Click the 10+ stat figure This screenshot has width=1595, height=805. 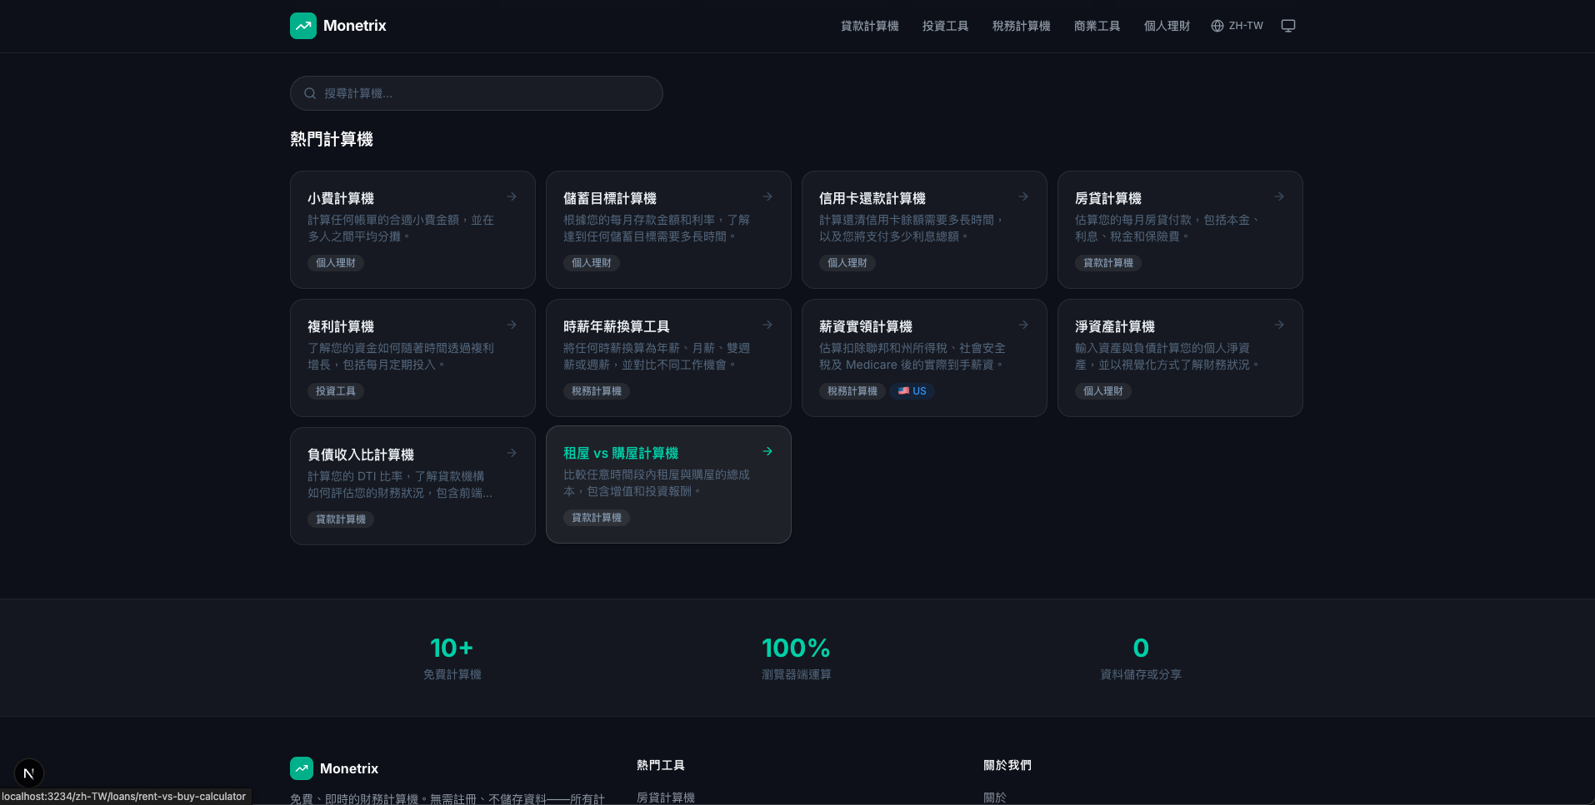(x=452, y=648)
